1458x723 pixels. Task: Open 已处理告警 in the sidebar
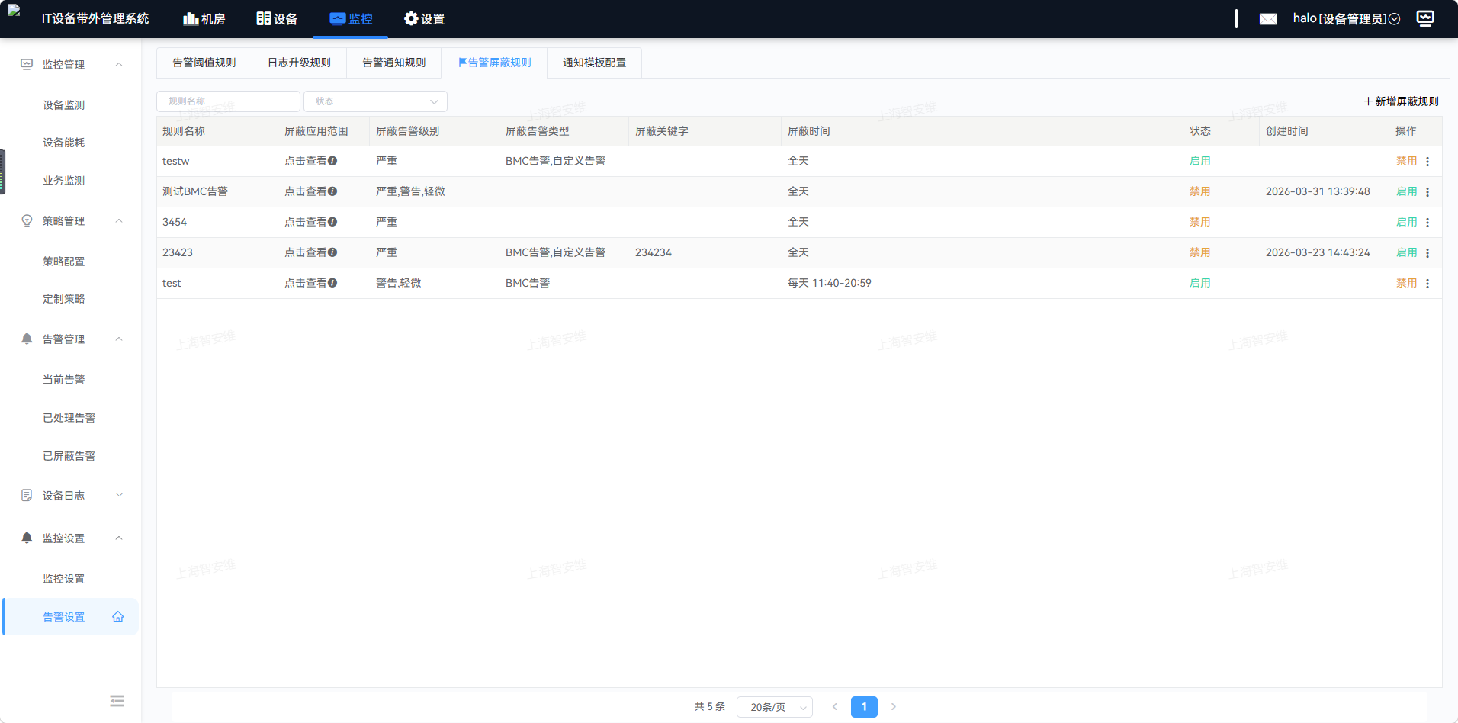pos(69,418)
